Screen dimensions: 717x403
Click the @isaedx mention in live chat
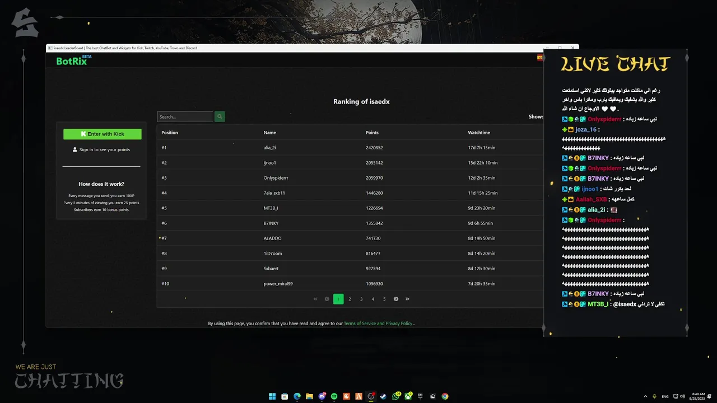[625, 304]
